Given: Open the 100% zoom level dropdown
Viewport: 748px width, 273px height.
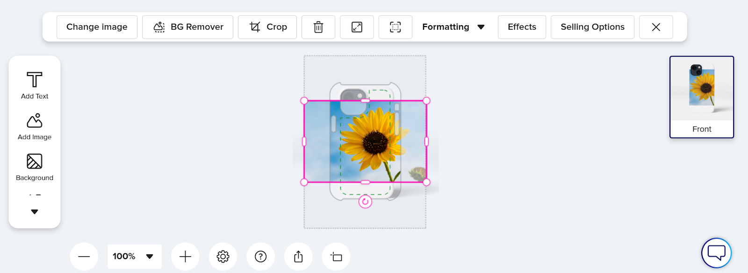Looking at the screenshot, I should pos(134,256).
